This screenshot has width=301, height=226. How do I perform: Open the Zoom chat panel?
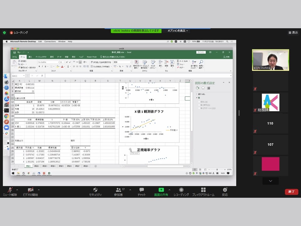click(142, 191)
